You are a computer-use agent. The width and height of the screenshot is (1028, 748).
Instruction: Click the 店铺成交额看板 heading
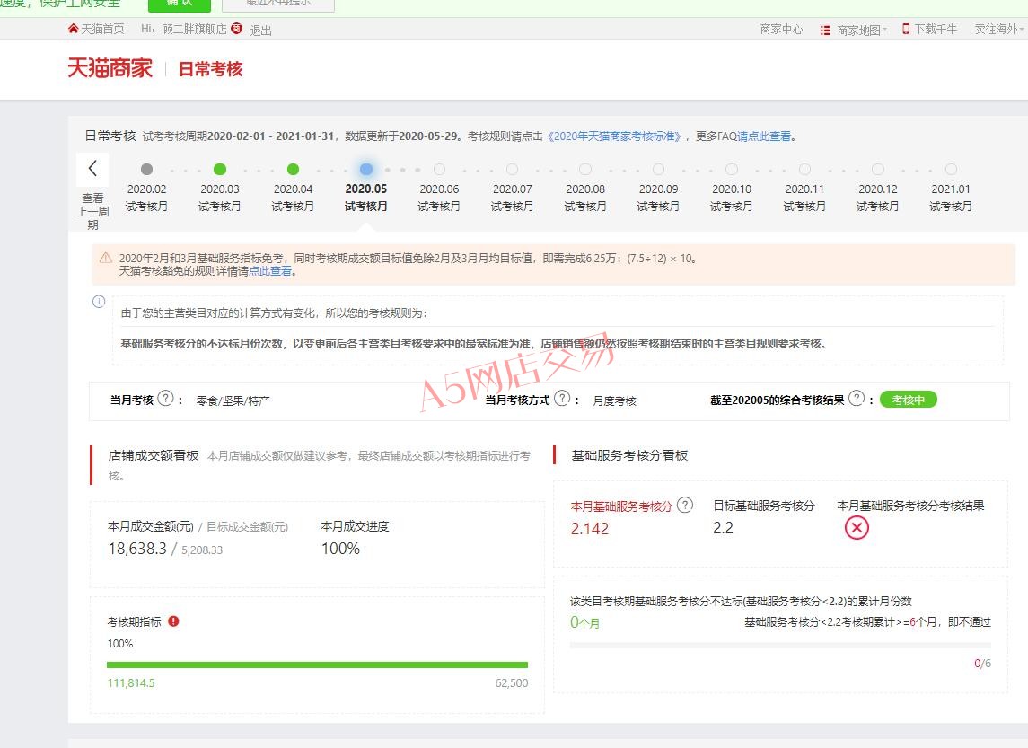154,455
